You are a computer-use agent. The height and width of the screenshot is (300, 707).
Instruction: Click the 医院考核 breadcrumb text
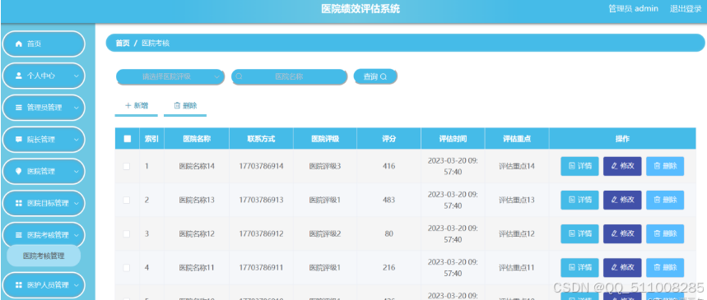pyautogui.click(x=156, y=44)
